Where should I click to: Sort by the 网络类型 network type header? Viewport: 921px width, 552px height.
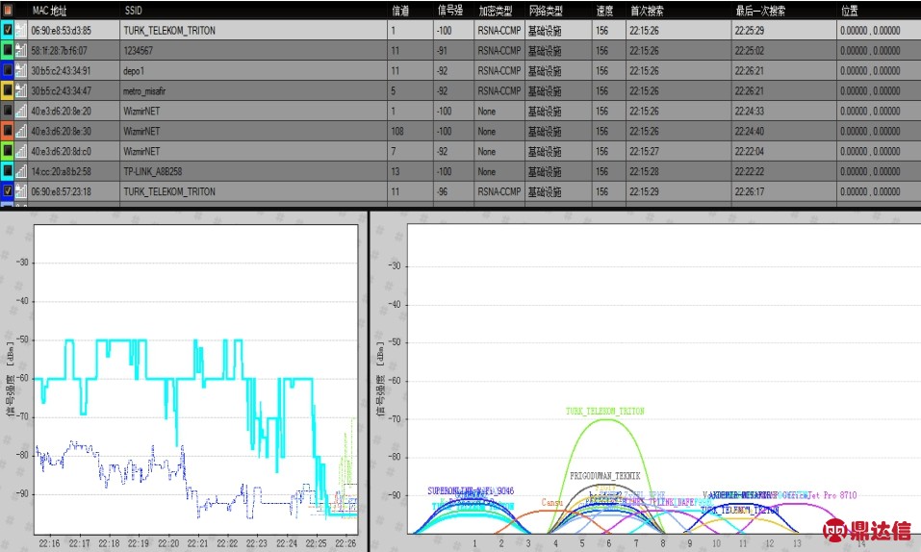pyautogui.click(x=546, y=11)
